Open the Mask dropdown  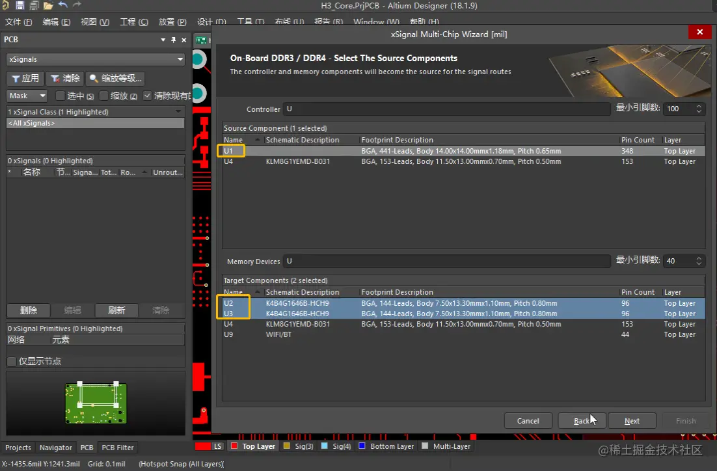click(27, 96)
